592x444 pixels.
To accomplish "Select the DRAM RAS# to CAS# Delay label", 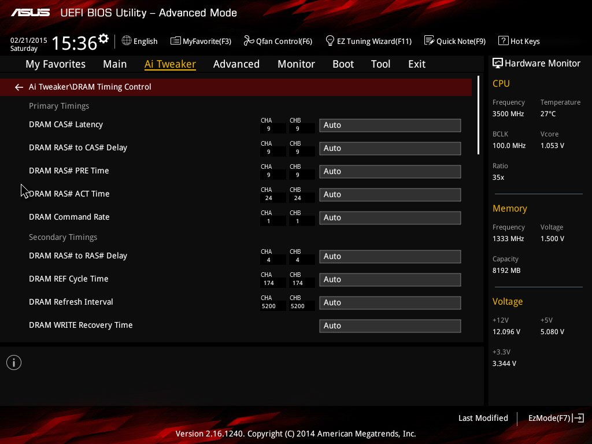I will [78, 147].
